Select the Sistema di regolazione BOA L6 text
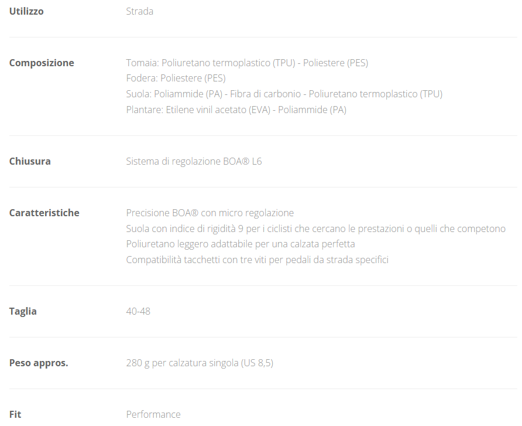The image size is (522, 426). coord(194,161)
